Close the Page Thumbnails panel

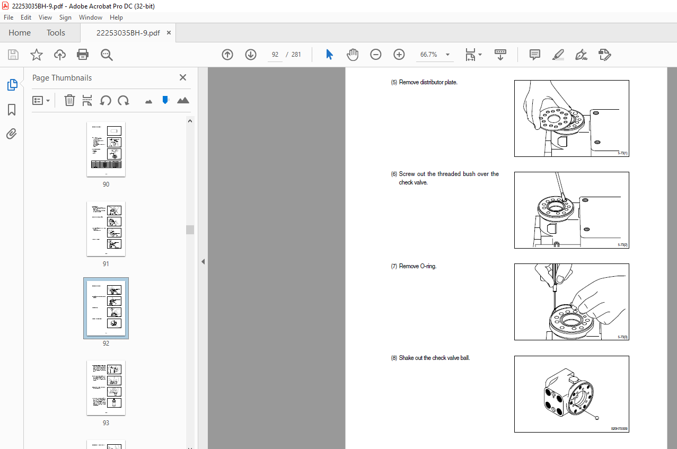183,77
